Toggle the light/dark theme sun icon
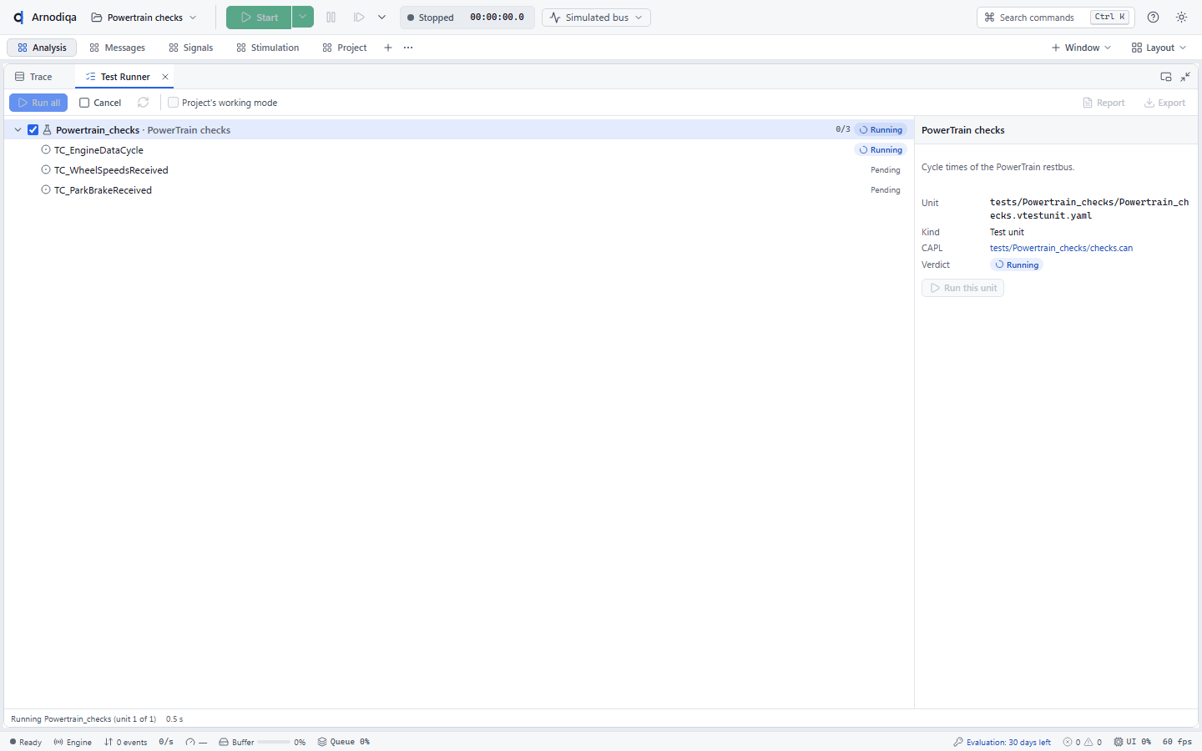 [1182, 18]
